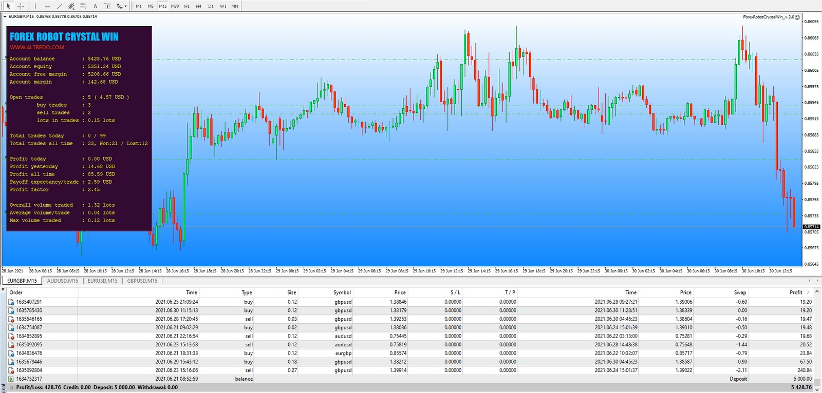Sort by the T / P column header
Screen dimensions: 822x393
510,292
